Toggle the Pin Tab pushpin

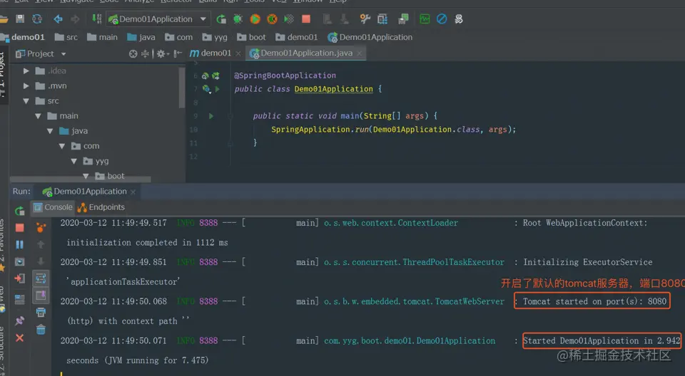[x=20, y=321]
